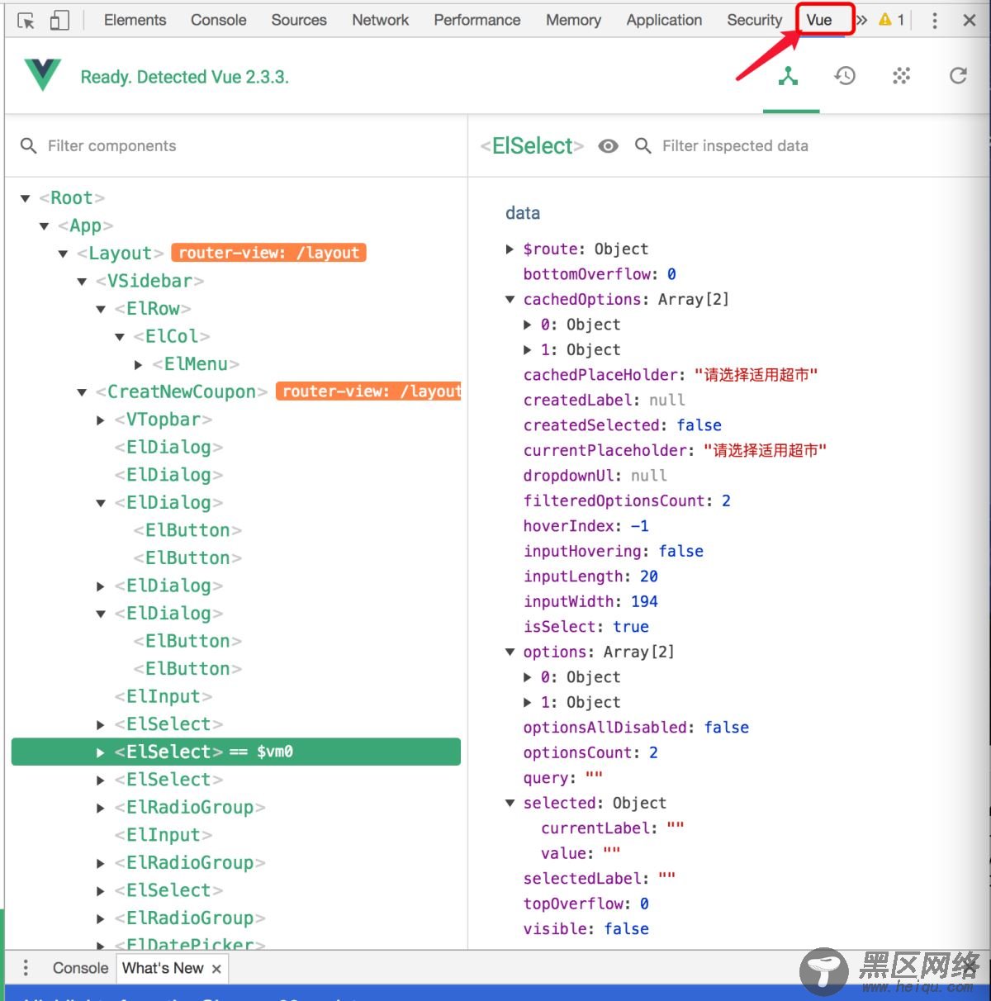Open the Sources tab
Screen dimensions: 991x1001
(299, 20)
